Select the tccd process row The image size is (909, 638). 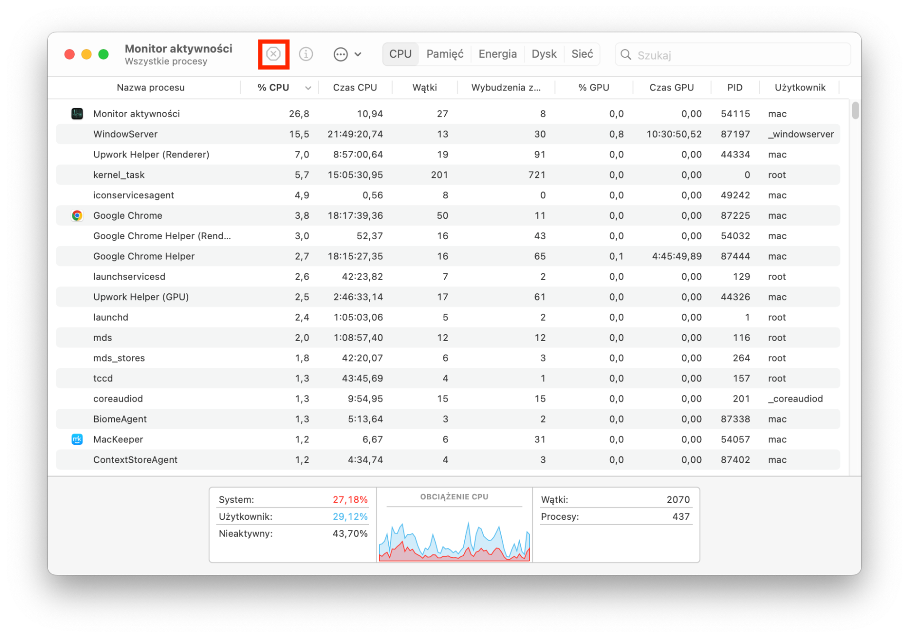pos(448,378)
